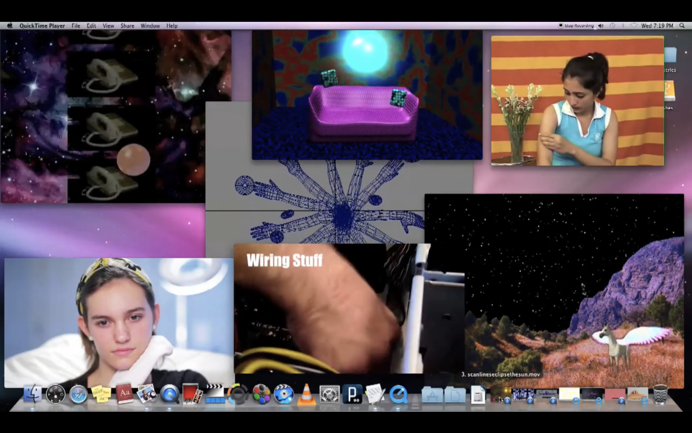Open the Finder icon in the Dock
This screenshot has width=692, height=433.
pyautogui.click(x=32, y=394)
